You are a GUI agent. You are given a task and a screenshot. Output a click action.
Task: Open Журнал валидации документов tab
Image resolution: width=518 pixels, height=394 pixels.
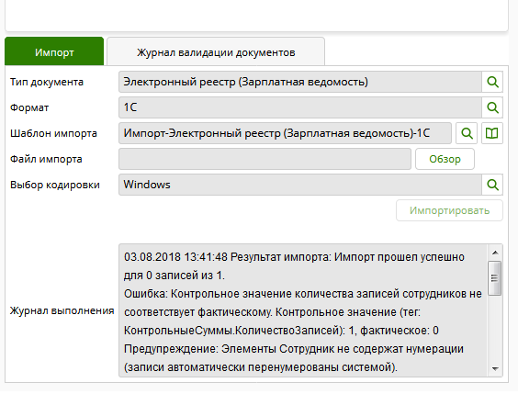(216, 51)
